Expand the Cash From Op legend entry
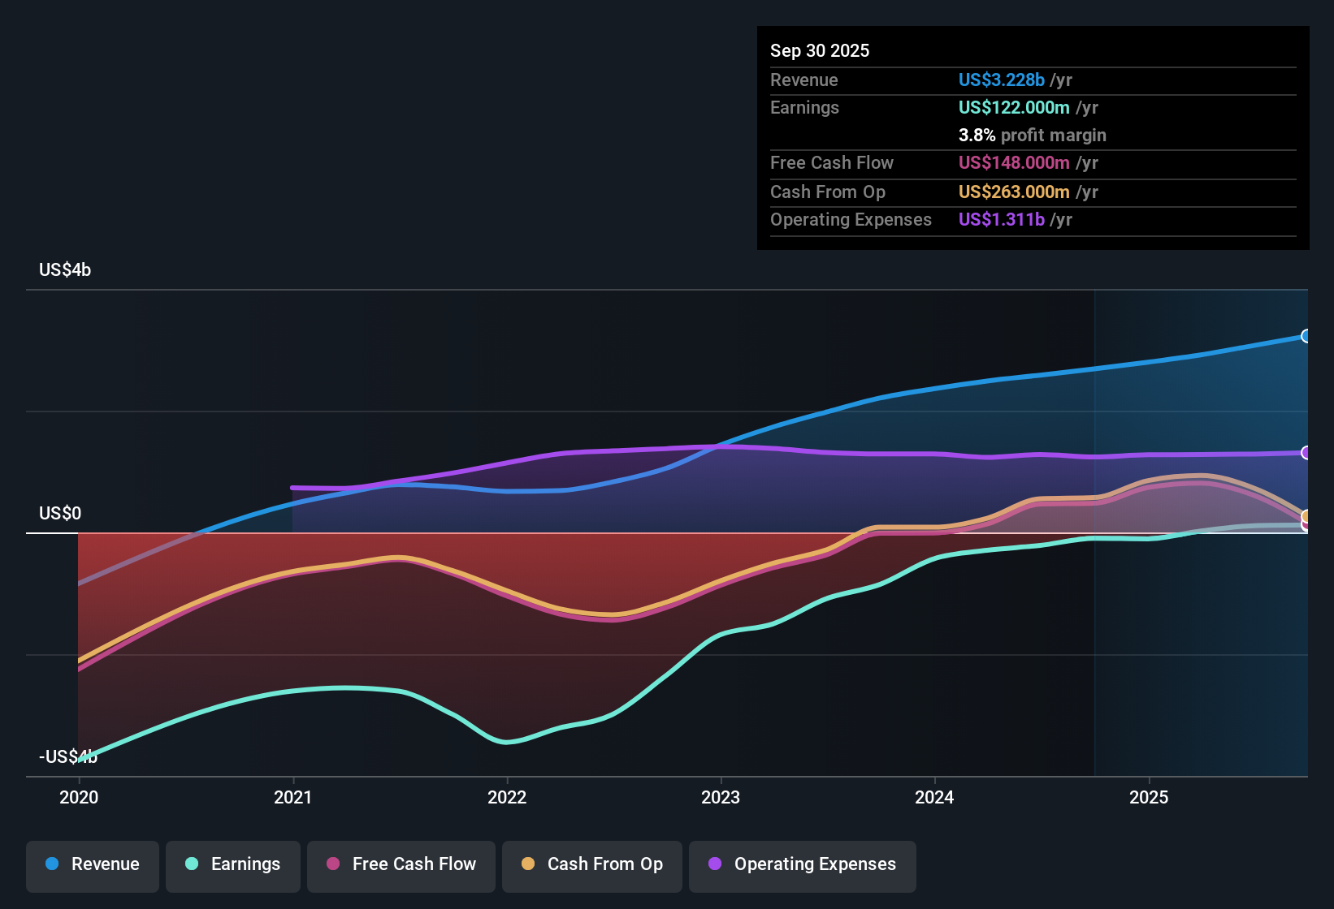The width and height of the screenshot is (1334, 909). click(591, 864)
